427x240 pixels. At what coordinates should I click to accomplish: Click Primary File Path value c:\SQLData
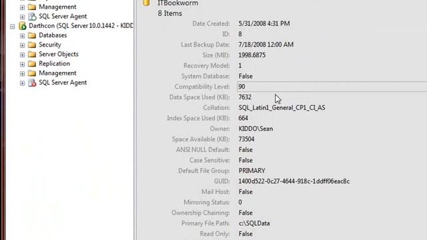pyautogui.click(x=254, y=223)
